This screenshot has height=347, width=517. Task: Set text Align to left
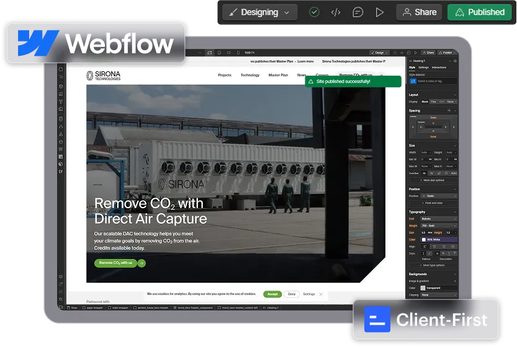[425, 247]
